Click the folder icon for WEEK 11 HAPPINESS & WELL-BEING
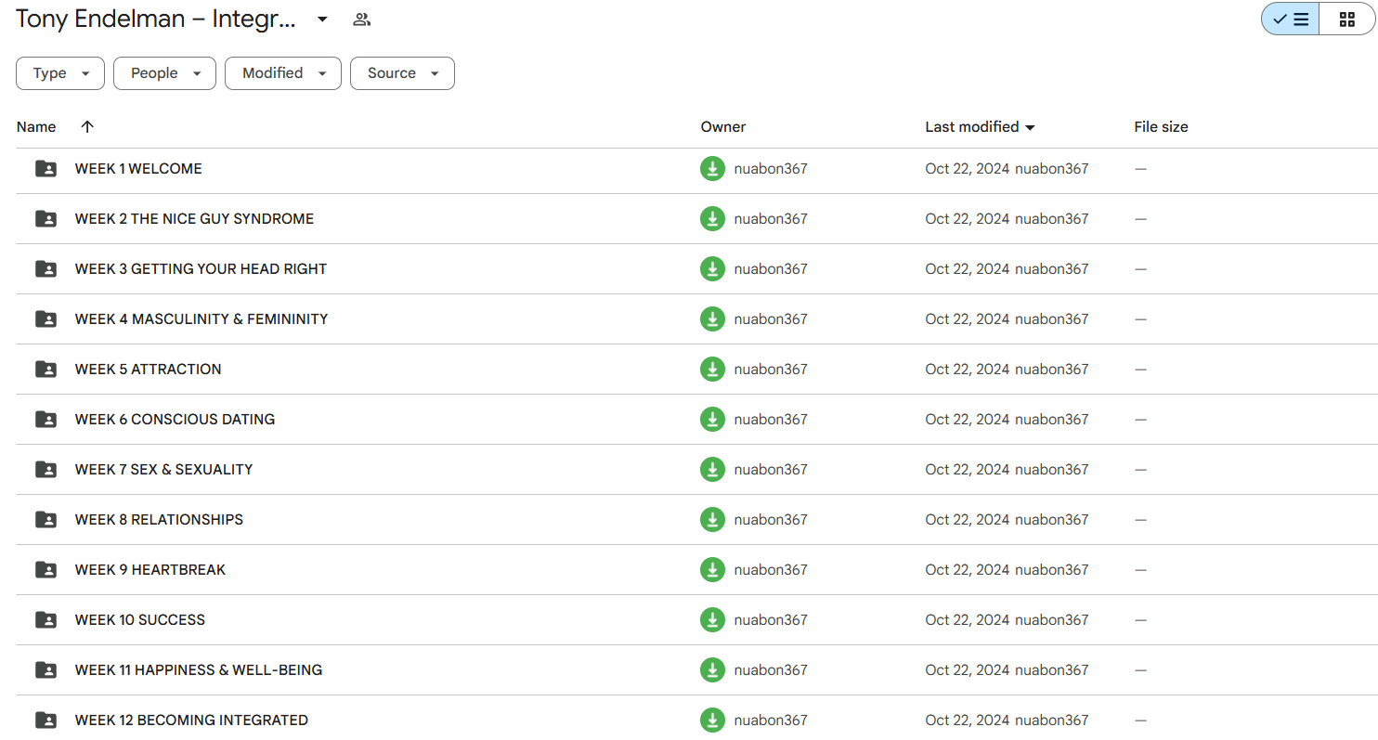 click(x=45, y=670)
